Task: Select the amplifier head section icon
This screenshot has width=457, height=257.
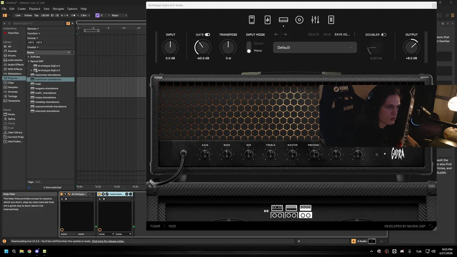Action: coord(283,20)
